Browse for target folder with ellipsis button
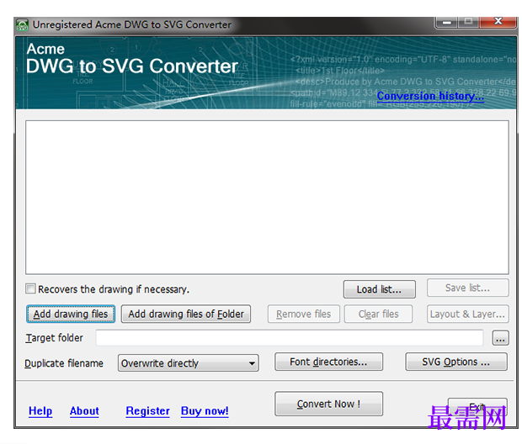The image size is (522, 444). coord(500,338)
